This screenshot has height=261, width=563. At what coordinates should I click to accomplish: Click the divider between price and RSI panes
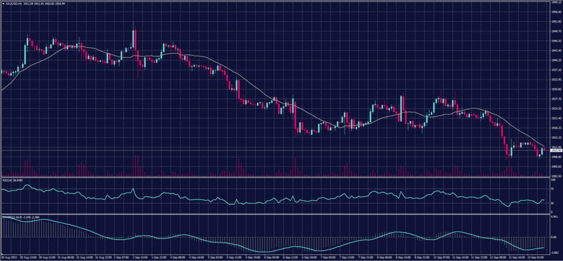(275, 177)
